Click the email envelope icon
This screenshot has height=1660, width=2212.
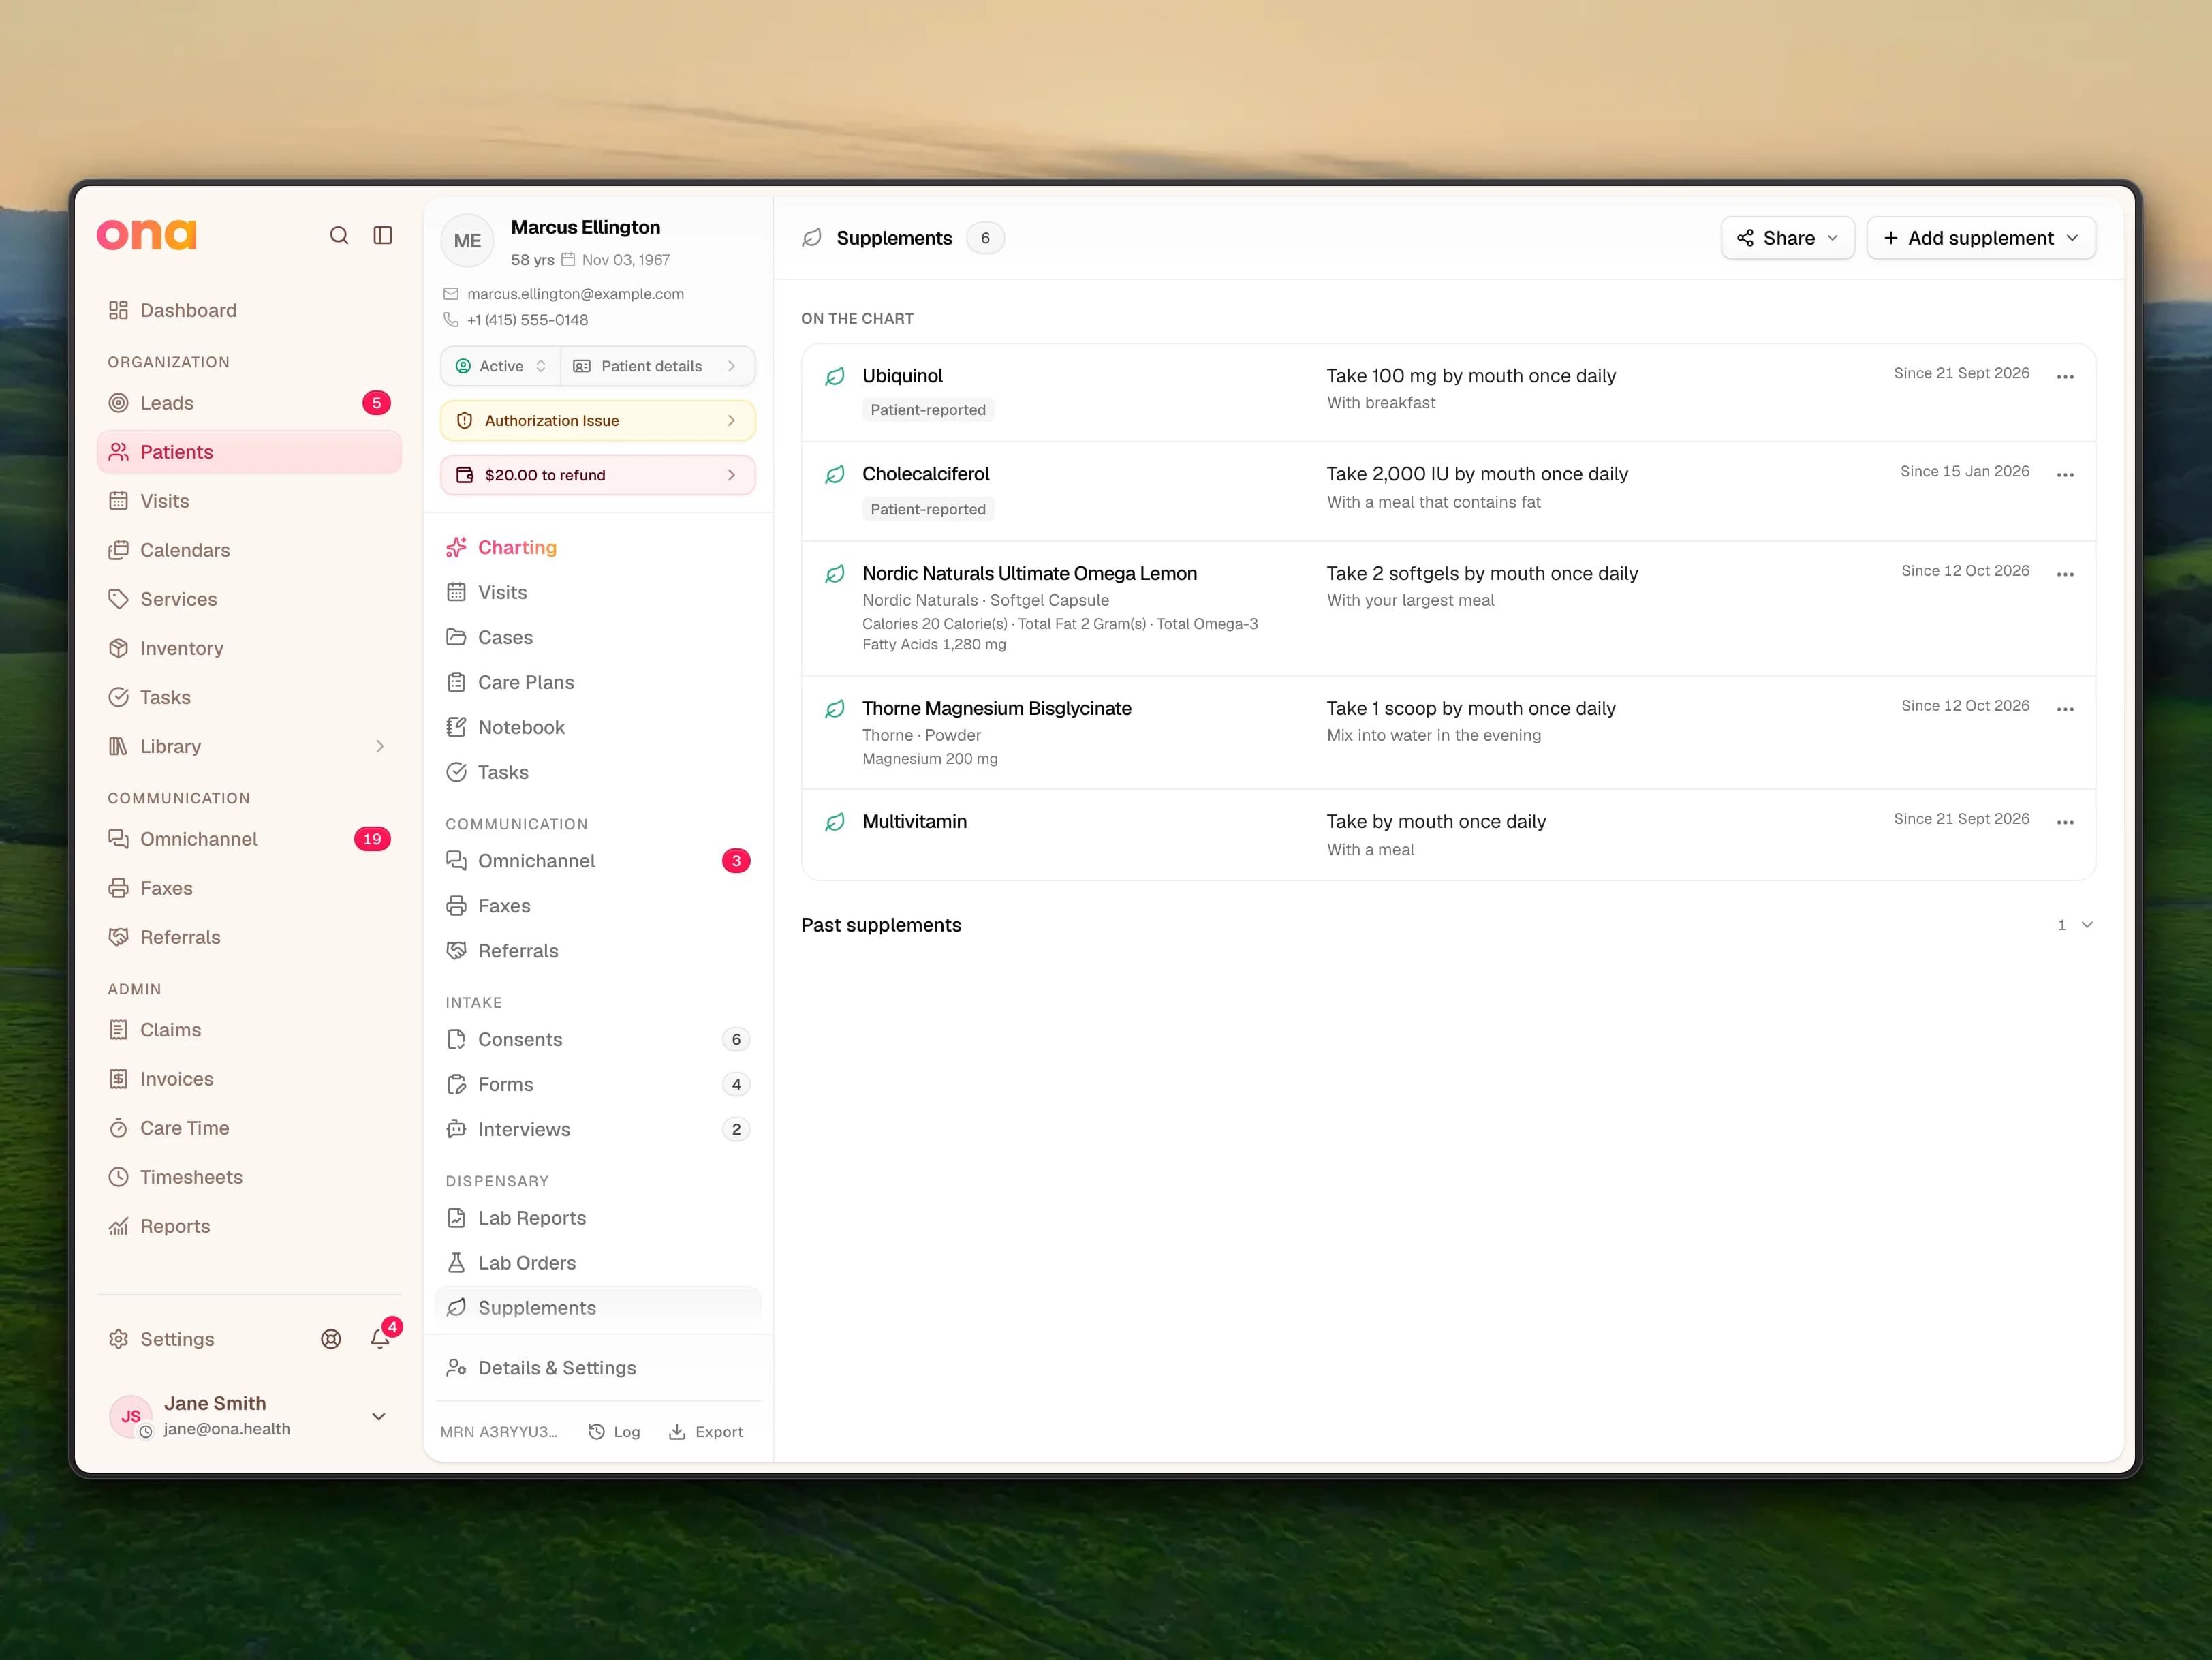(x=451, y=294)
